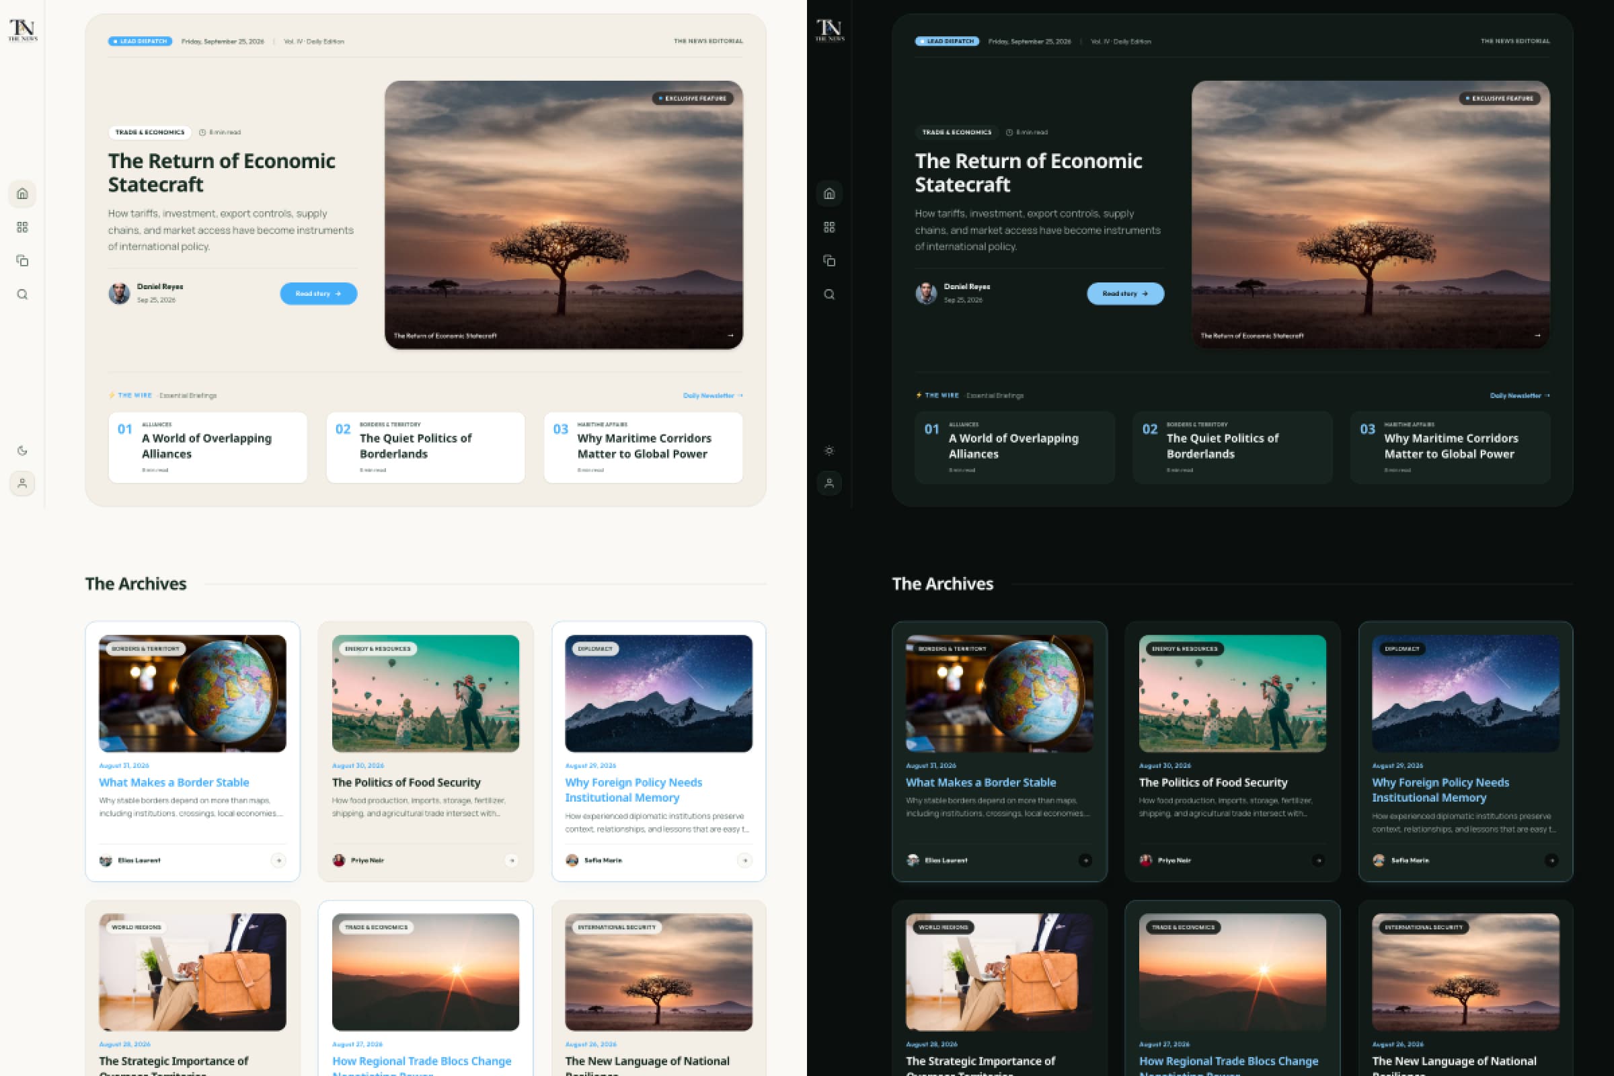Click TN logo in dark theme panel
1614x1076 pixels.
pyautogui.click(x=830, y=30)
